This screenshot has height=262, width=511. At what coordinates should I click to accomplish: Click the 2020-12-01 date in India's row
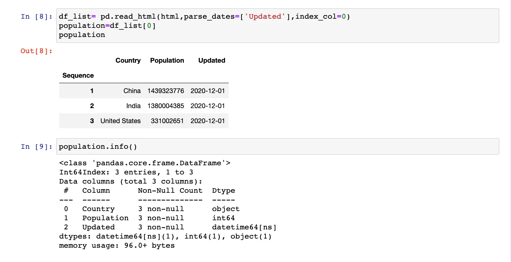(208, 106)
